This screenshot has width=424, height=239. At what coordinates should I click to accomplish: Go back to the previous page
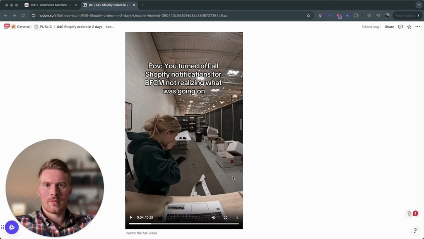(6, 16)
